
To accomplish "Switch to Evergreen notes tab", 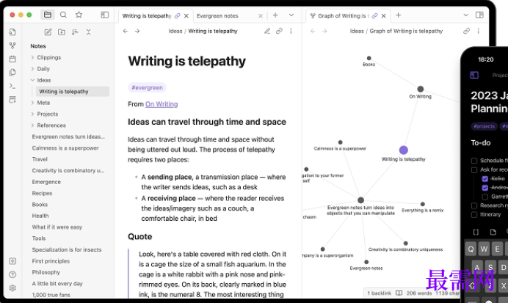I will [217, 15].
